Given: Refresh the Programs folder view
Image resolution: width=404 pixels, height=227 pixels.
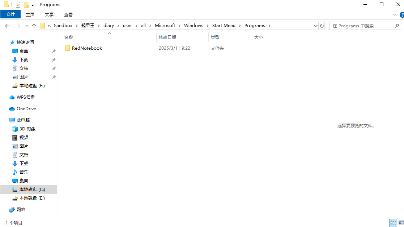Looking at the screenshot, I should coord(322,26).
